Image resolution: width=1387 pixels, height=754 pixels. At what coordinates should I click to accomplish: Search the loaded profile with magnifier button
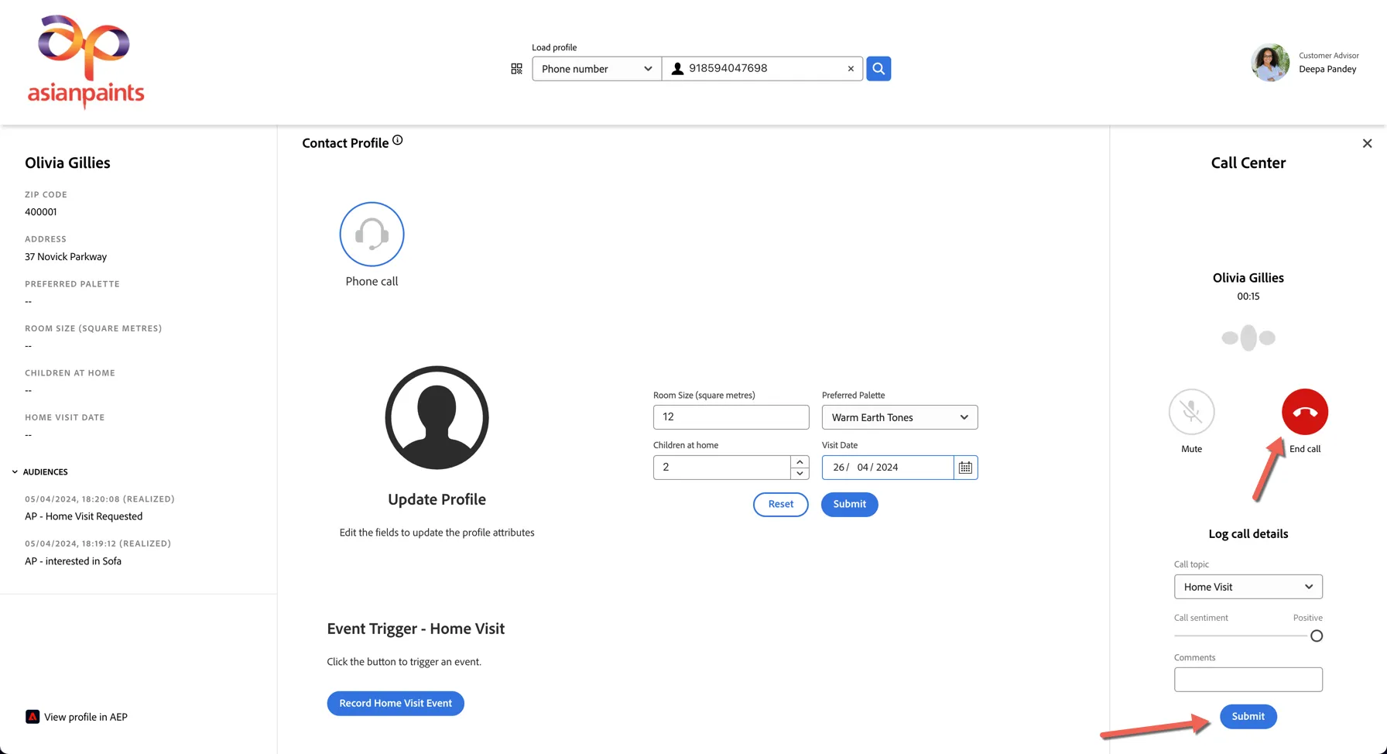(x=878, y=69)
